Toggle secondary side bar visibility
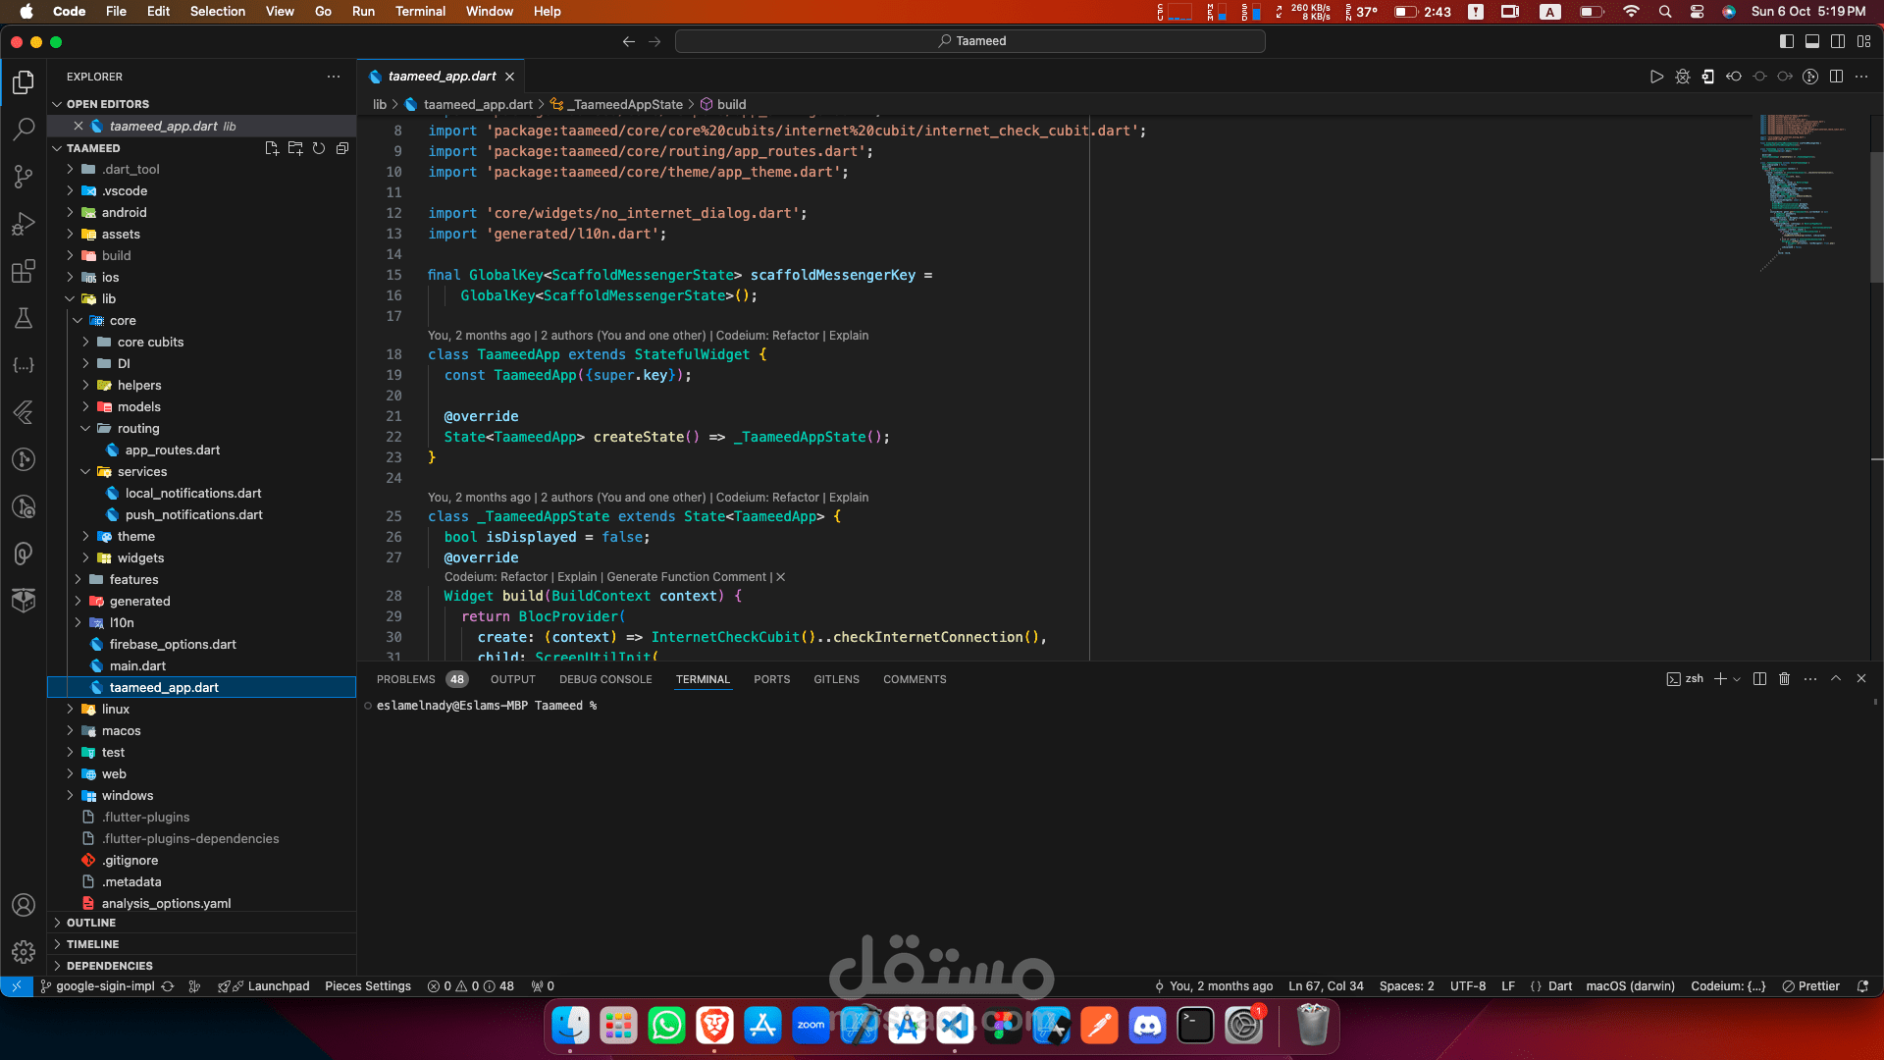 click(1837, 41)
